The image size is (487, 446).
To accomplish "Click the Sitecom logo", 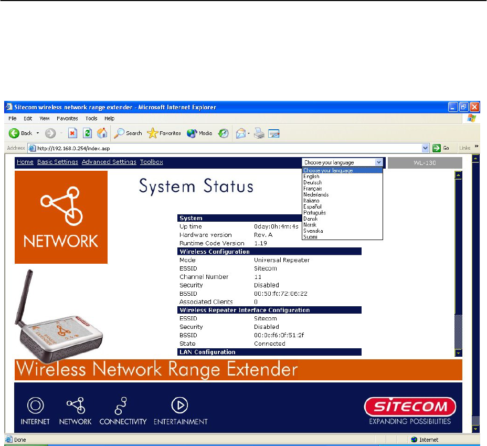I will pos(410,407).
